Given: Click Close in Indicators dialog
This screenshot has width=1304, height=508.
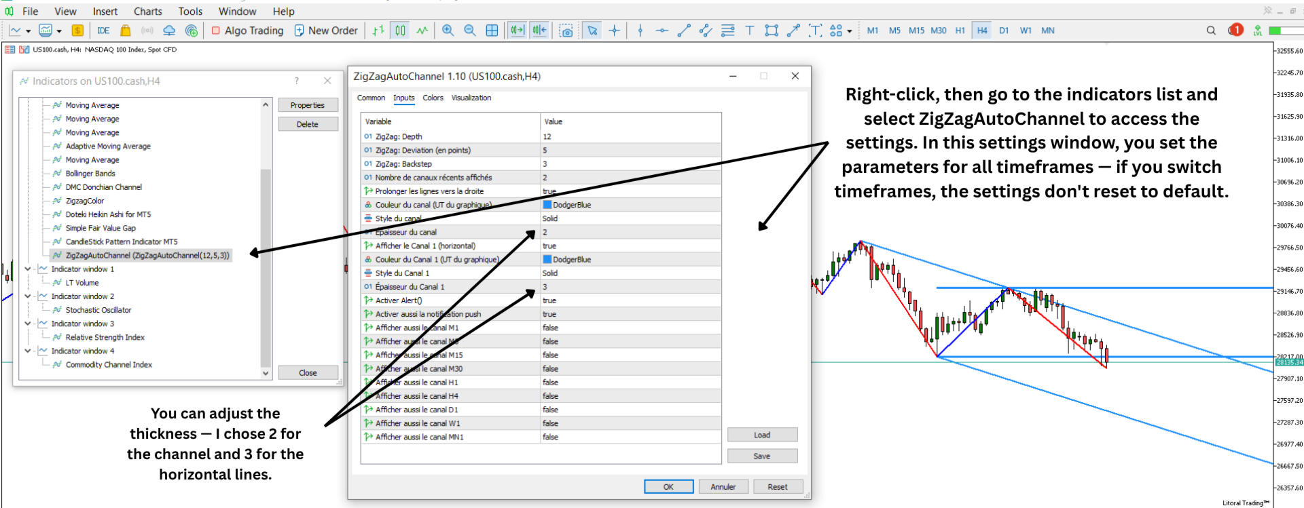Looking at the screenshot, I should tap(308, 372).
